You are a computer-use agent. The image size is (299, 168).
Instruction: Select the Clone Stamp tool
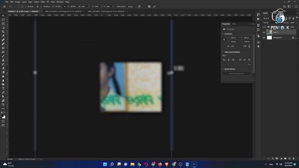point(3,60)
